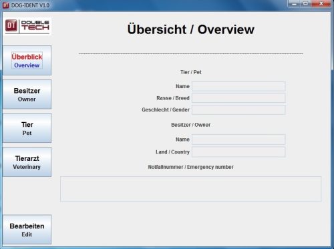Click the Tier / Pet section label

191,72
